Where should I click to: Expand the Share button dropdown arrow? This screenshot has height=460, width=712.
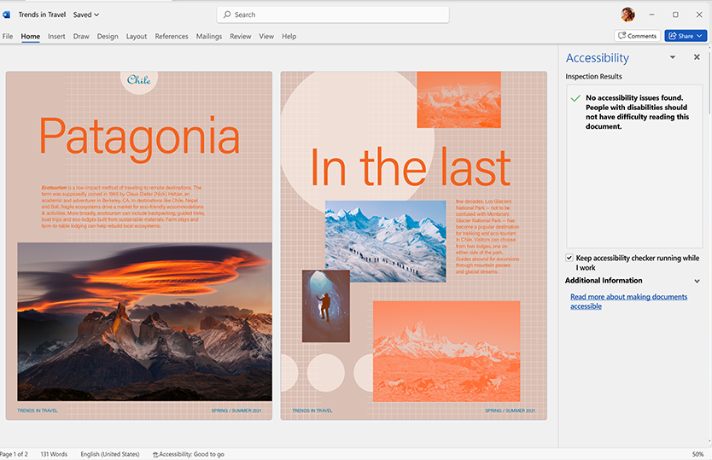tap(701, 36)
